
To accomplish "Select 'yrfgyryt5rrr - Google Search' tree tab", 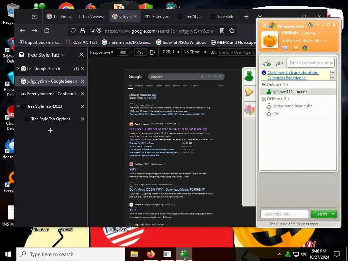I will 51,81.
